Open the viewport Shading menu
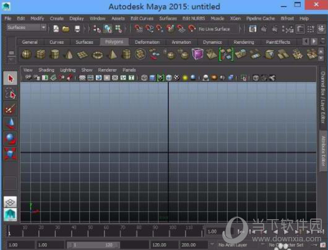The image size is (328, 250). [x=46, y=70]
